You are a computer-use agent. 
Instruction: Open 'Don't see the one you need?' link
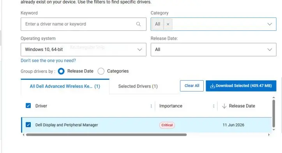point(48,61)
